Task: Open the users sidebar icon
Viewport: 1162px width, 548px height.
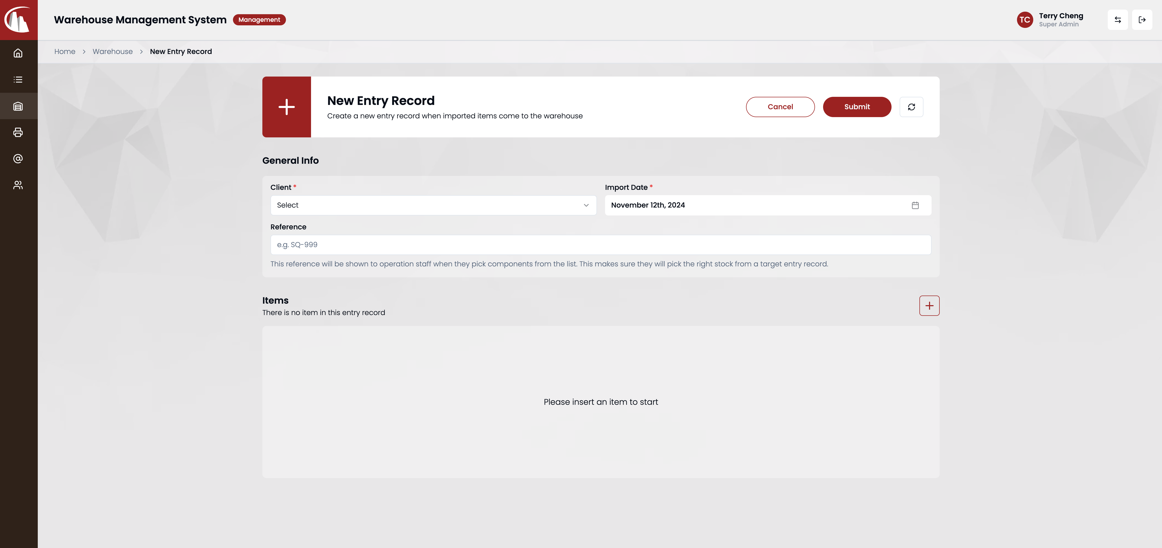Action: (18, 185)
